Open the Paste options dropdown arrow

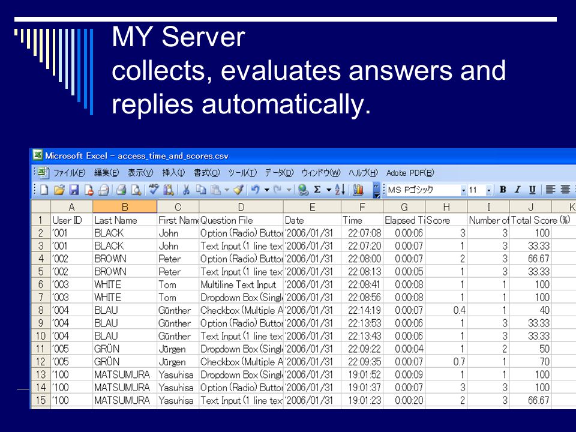[x=227, y=190]
